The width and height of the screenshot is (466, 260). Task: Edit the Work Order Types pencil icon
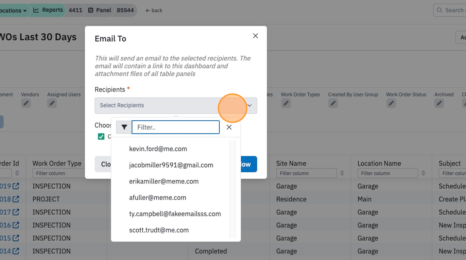(286, 104)
